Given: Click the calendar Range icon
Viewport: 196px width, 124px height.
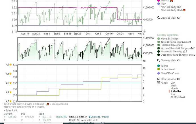Looking at the screenshot, I should (159, 83).
